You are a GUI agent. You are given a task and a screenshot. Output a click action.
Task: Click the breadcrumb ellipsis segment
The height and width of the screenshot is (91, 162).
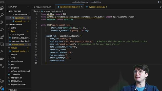pyautogui.click(x=65, y=11)
